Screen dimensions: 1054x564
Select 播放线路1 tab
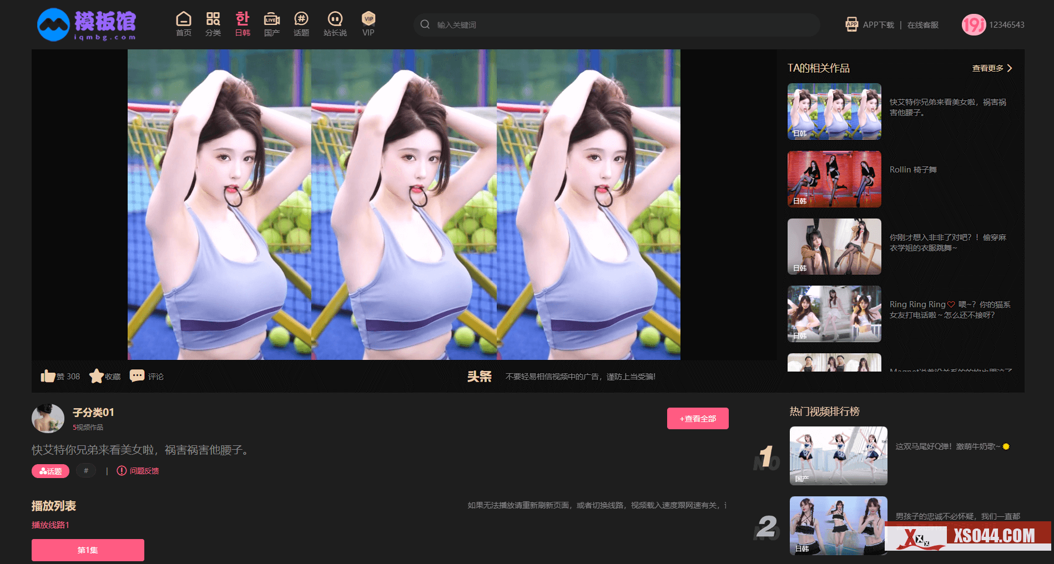pos(51,525)
